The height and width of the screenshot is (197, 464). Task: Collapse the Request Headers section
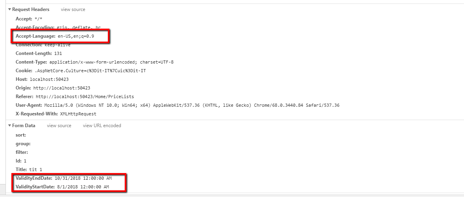[x=10, y=9]
